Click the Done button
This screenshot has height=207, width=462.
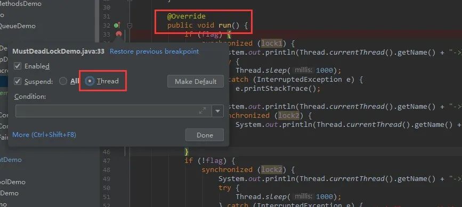pyautogui.click(x=205, y=135)
